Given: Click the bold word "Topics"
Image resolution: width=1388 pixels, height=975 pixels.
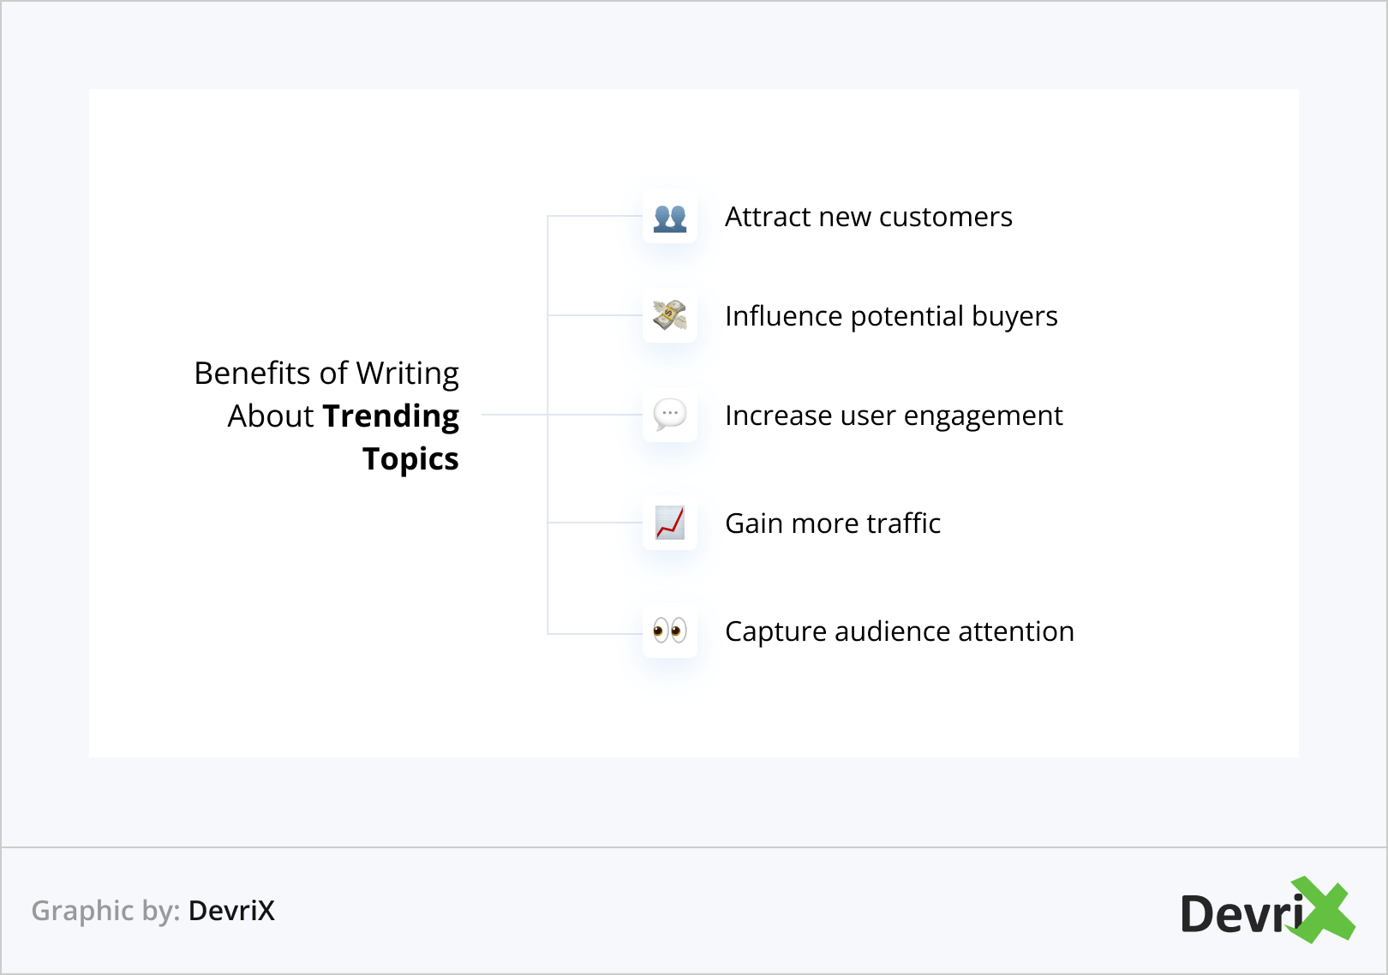Looking at the screenshot, I should [410, 459].
